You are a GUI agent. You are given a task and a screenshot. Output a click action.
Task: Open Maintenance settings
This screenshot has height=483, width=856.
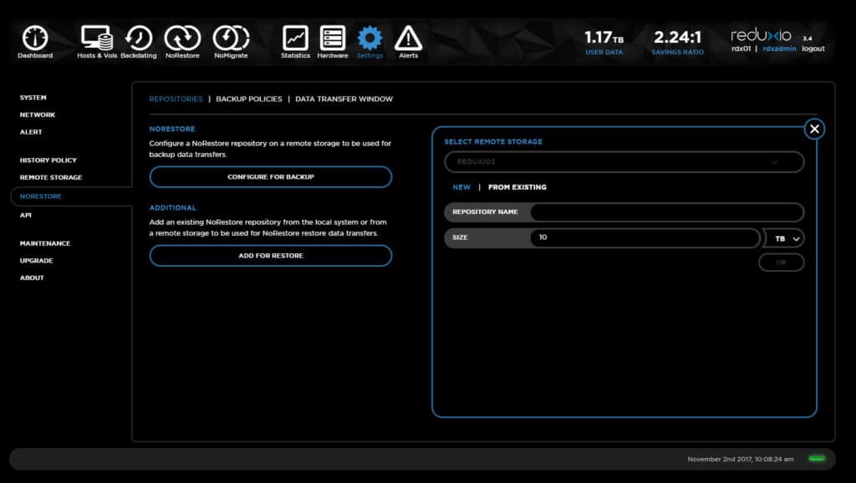point(45,243)
